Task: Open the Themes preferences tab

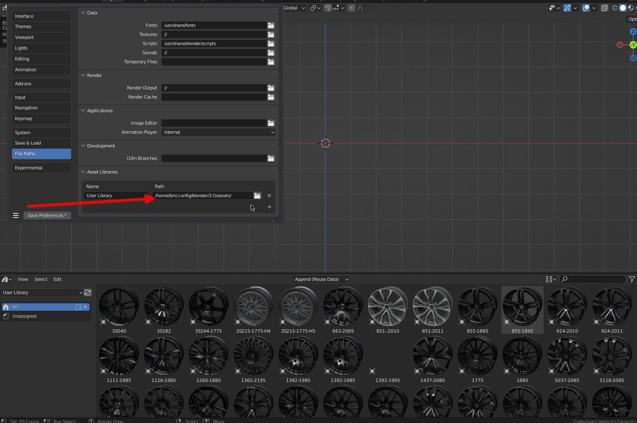Action: pos(41,27)
